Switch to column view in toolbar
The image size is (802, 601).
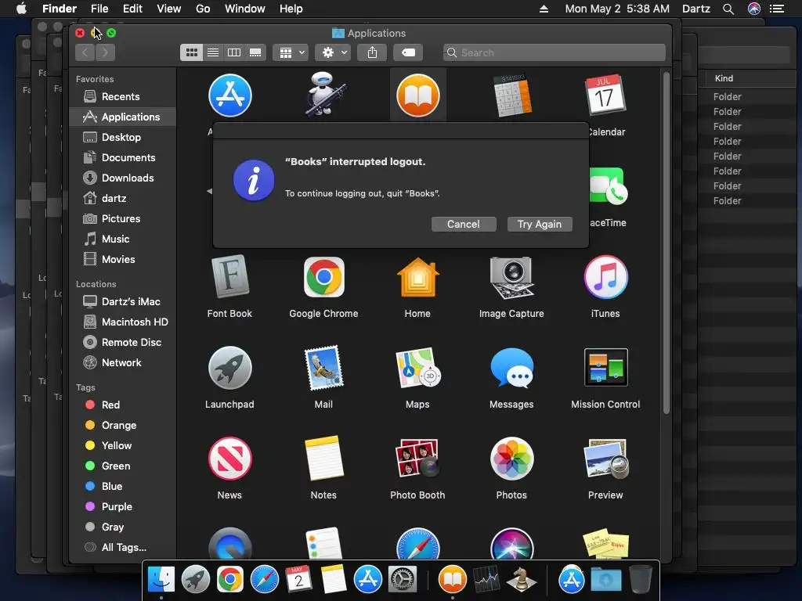coord(233,52)
